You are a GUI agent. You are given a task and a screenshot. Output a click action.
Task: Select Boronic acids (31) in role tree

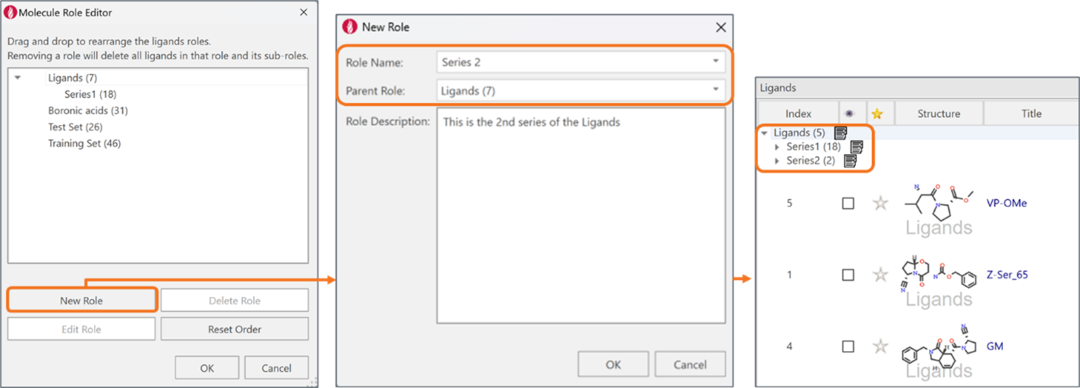[x=88, y=111]
